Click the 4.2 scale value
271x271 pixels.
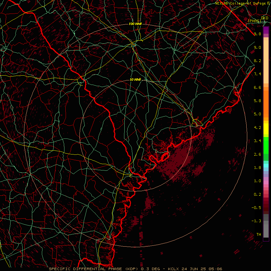point(257,128)
